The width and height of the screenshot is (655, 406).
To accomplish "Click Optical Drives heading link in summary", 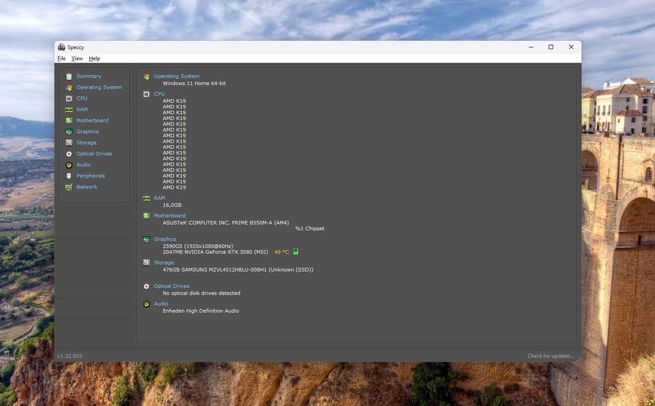I will 171,286.
